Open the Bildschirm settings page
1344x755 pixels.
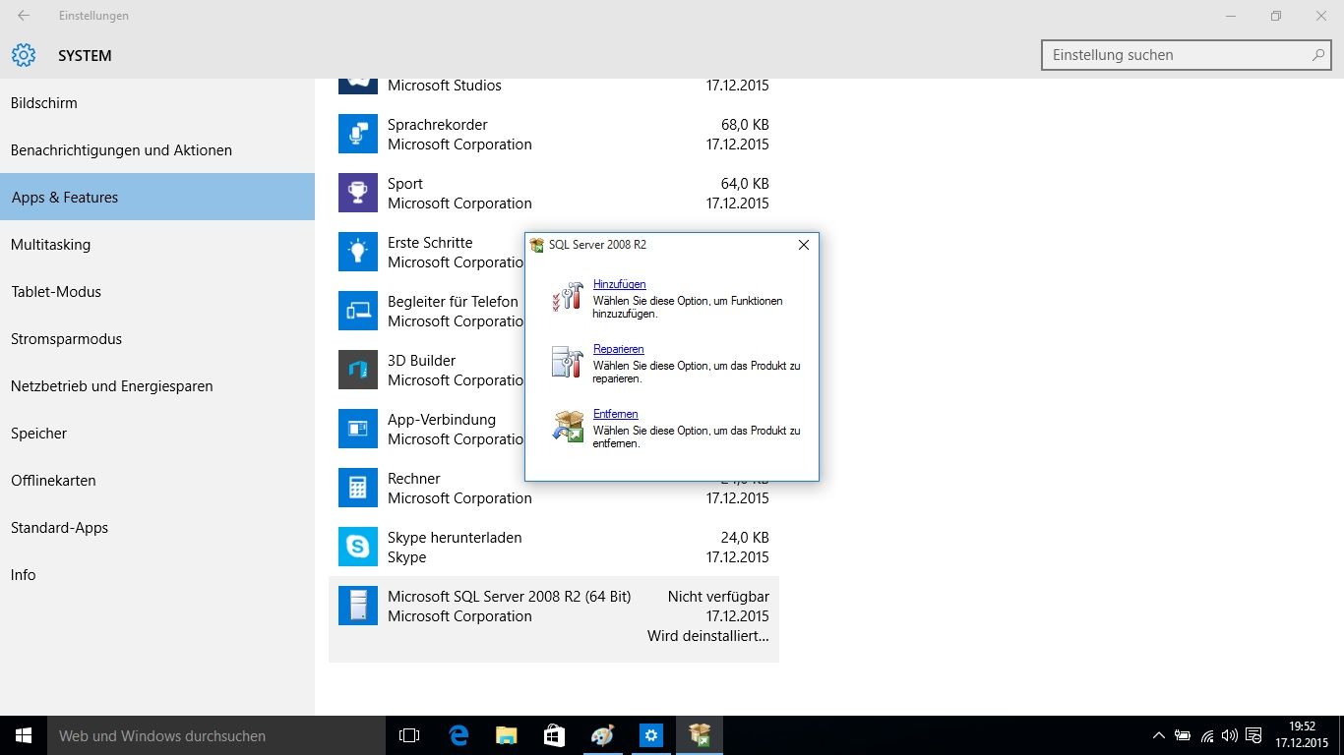pyautogui.click(x=157, y=103)
